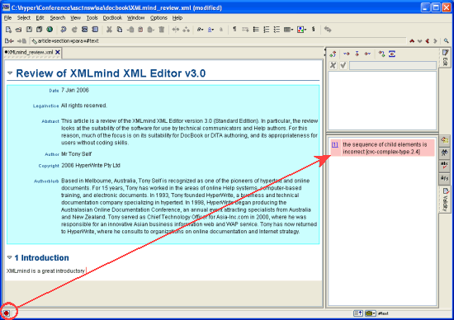Click the Review of XMLmind XML Editor title
The image size is (454, 320).
click(111, 73)
